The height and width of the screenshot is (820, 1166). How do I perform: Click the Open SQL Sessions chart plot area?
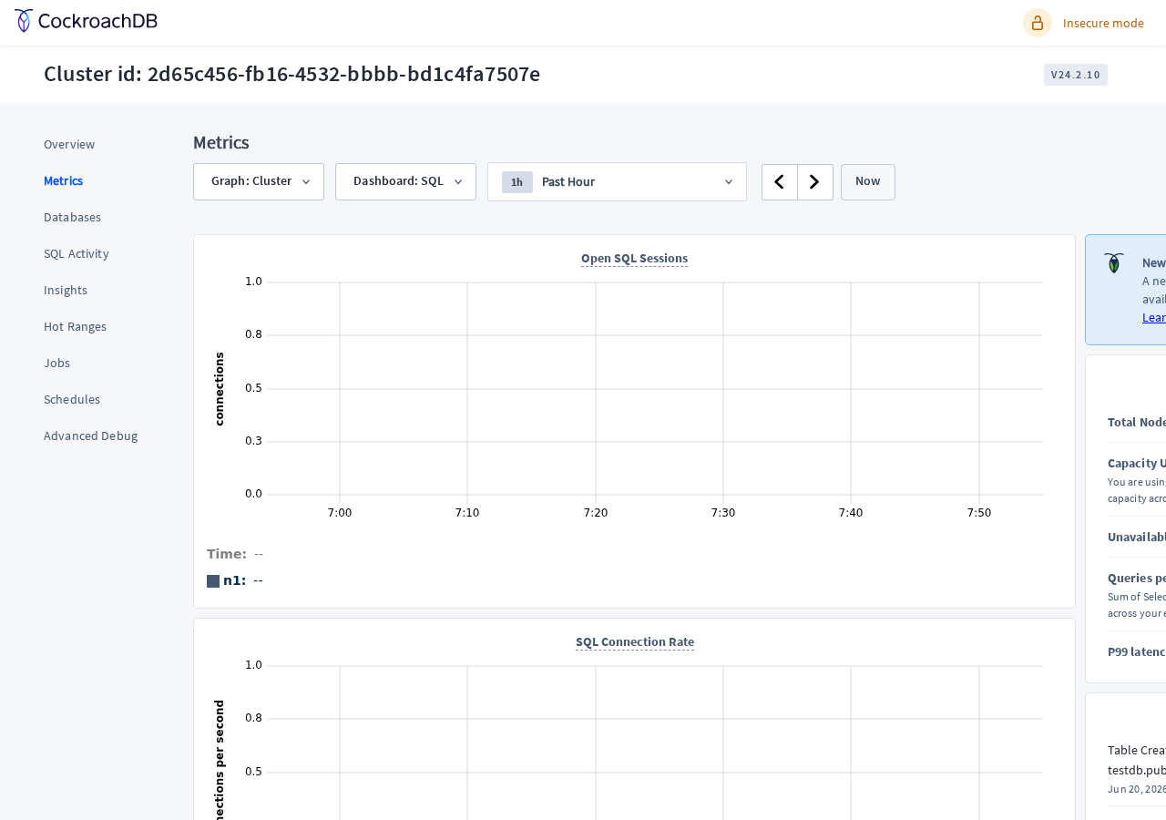pyautogui.click(x=654, y=388)
